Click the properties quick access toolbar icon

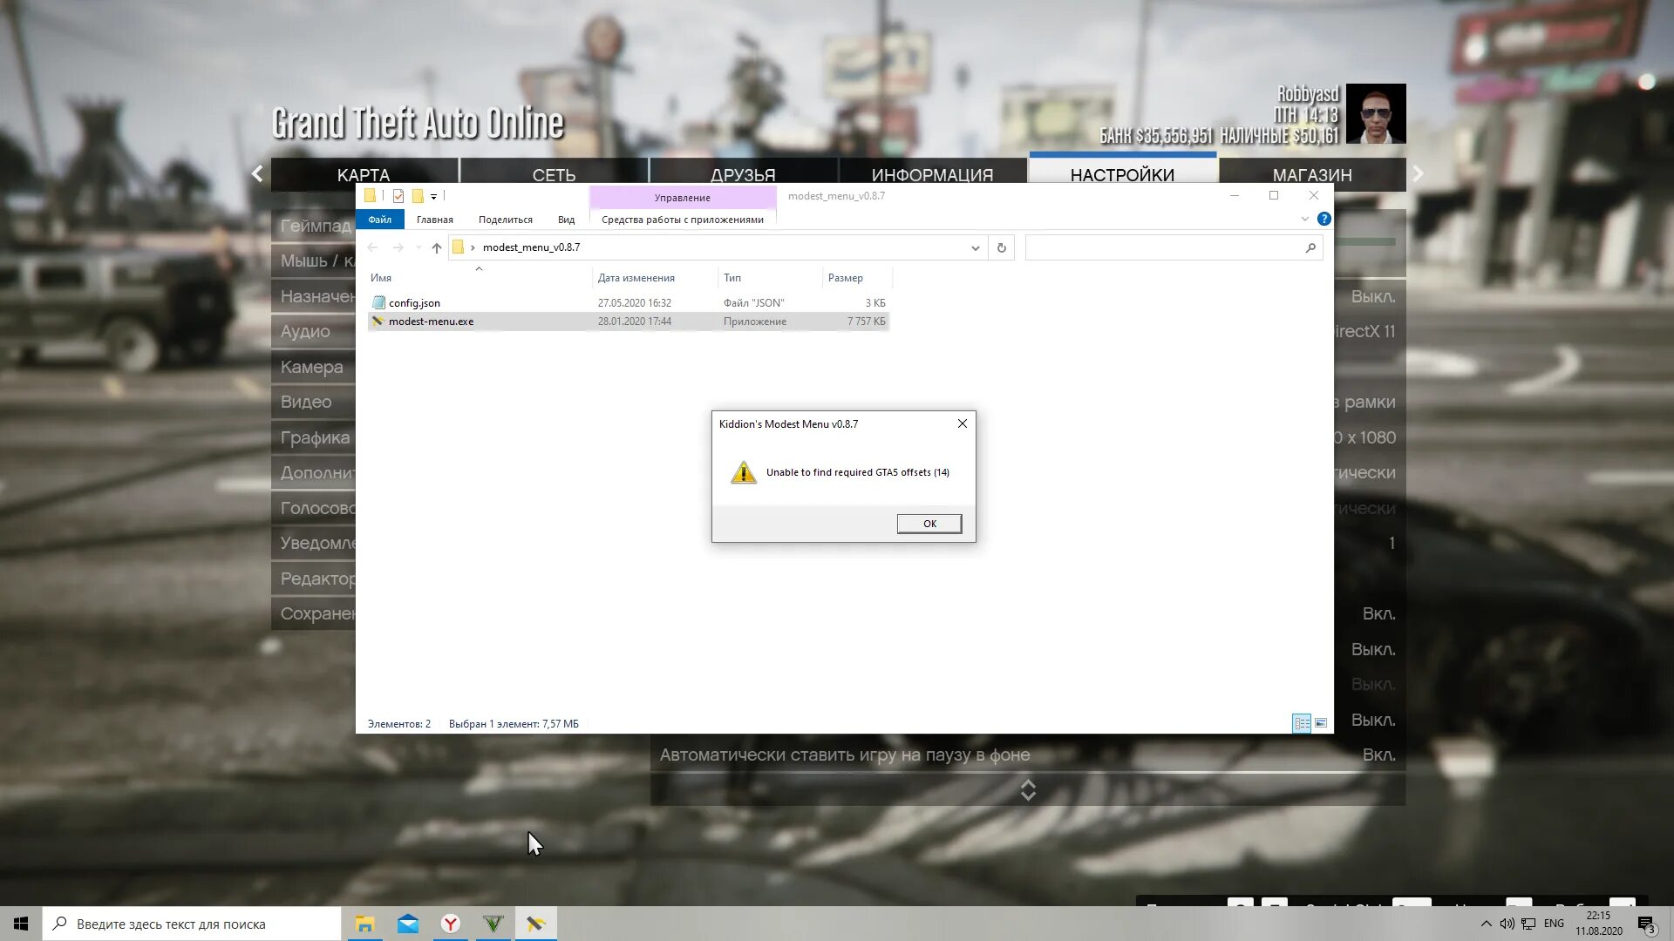coord(398,196)
